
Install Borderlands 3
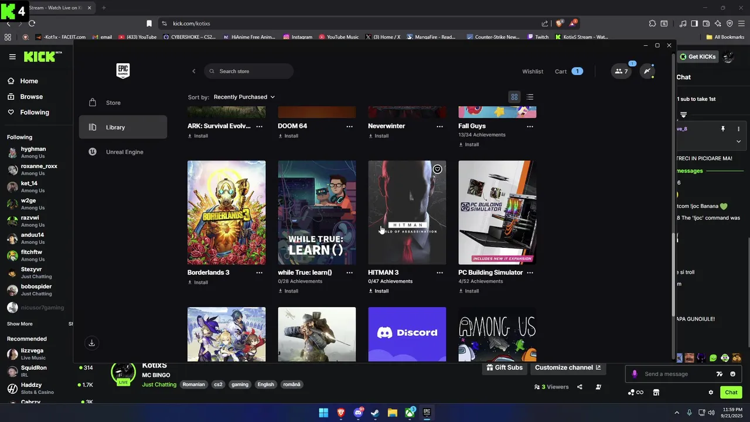[197, 282]
